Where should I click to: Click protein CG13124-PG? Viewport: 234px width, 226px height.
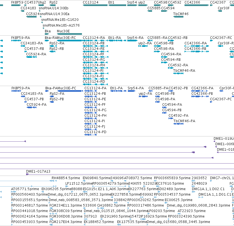click(95, 110)
